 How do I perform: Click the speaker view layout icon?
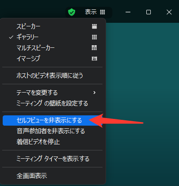tap(94, 26)
